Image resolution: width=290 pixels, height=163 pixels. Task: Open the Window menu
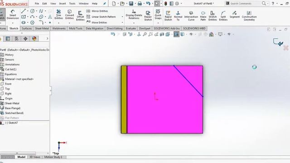pyautogui.click(x=83, y=4)
